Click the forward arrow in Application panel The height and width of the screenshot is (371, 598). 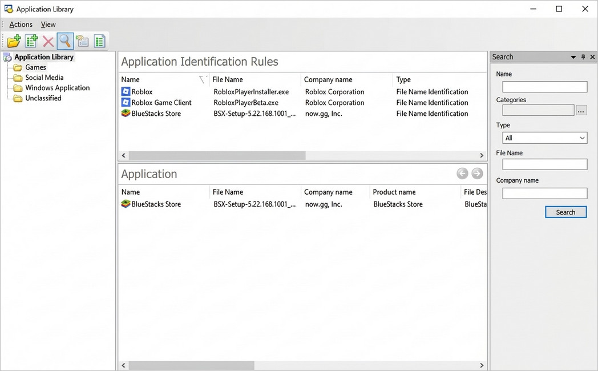[x=476, y=174]
